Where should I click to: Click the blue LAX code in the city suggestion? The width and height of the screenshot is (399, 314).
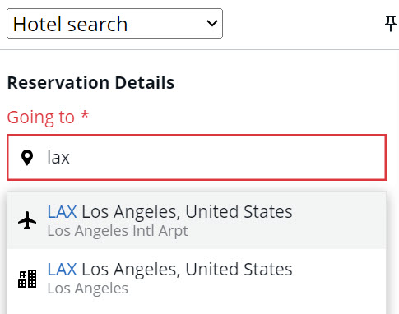[62, 269]
